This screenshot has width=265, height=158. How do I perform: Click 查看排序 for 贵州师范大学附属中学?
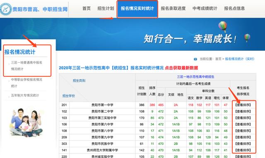tap(243, 150)
